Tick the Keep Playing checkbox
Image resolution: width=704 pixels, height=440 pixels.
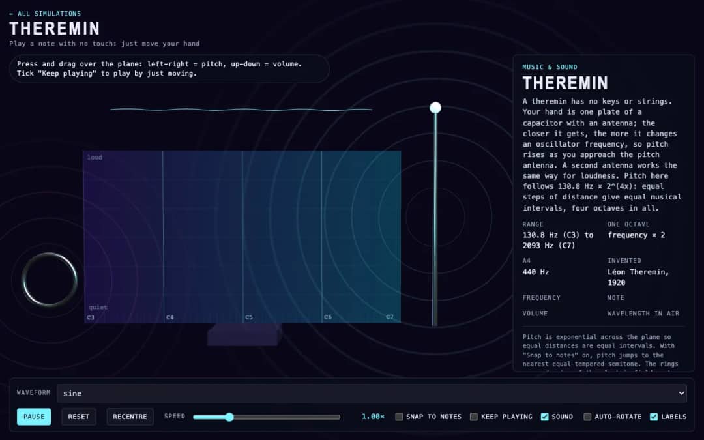pos(474,417)
